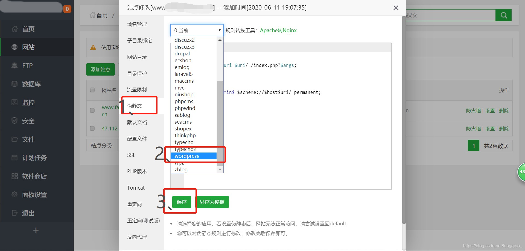The image size is (525, 251).
Task: Click the gear icon next to 面板设置
Action: tap(14, 194)
